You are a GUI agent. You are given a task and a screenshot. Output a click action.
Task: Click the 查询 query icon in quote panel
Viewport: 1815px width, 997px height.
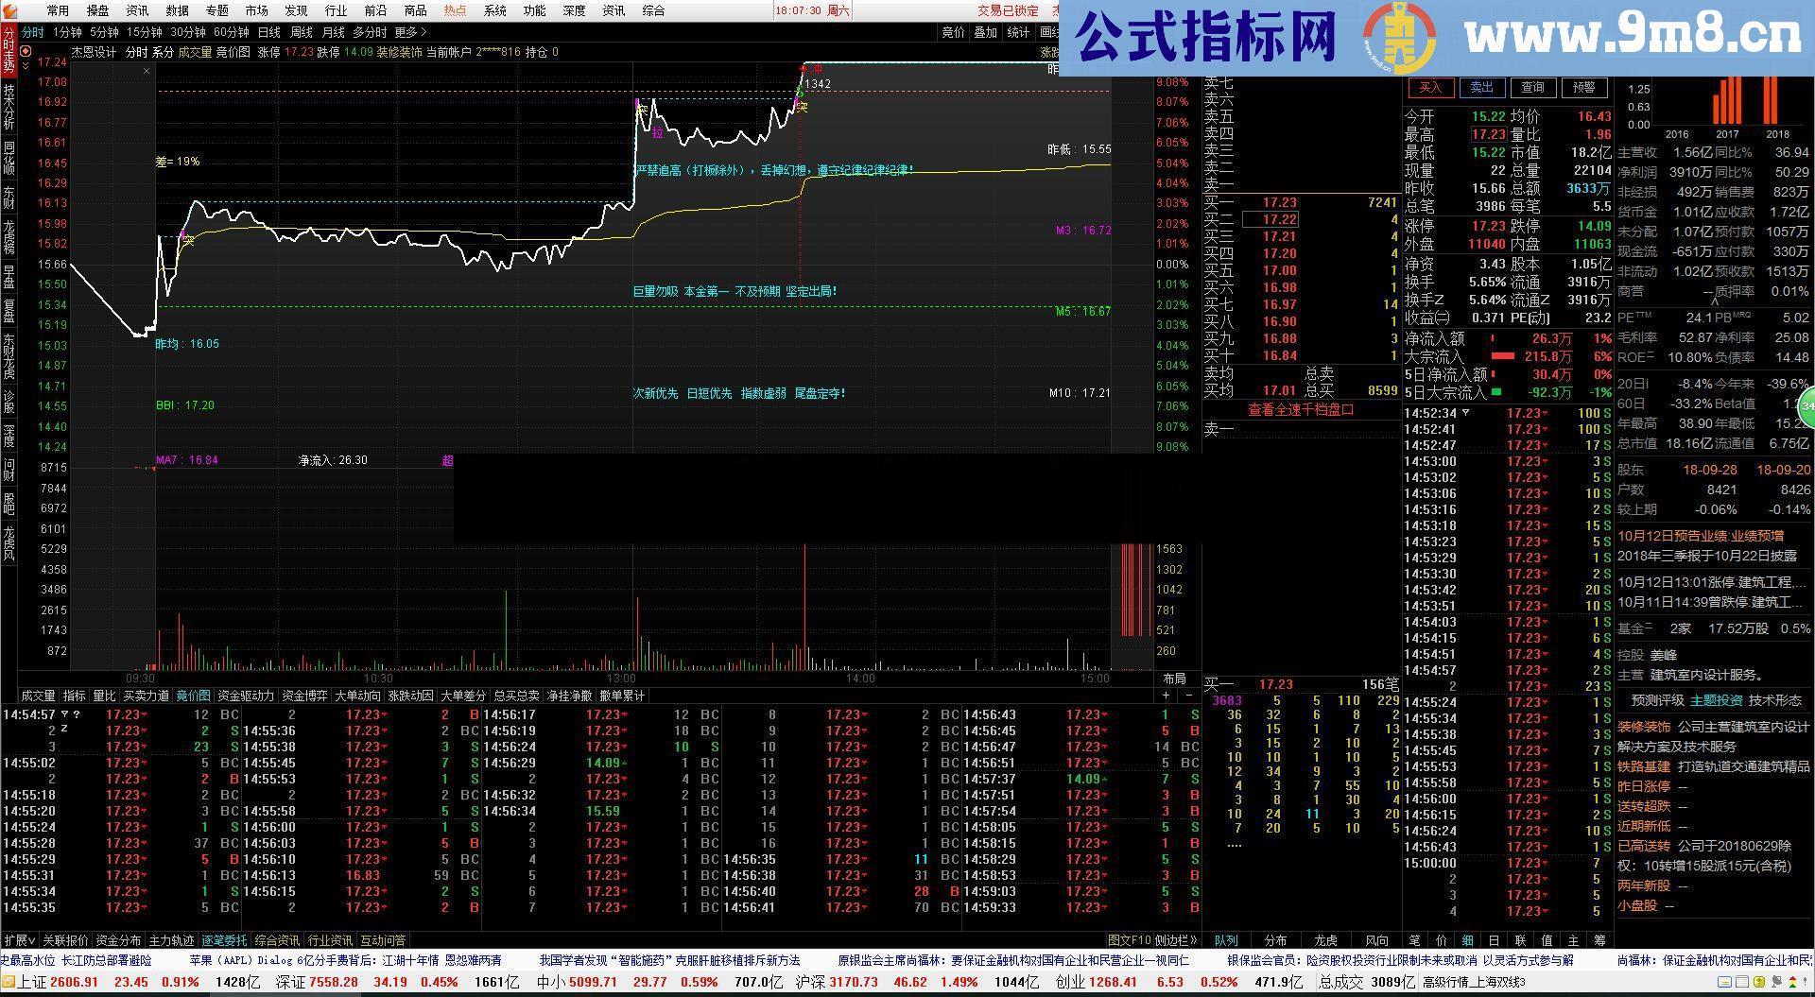click(x=1533, y=87)
